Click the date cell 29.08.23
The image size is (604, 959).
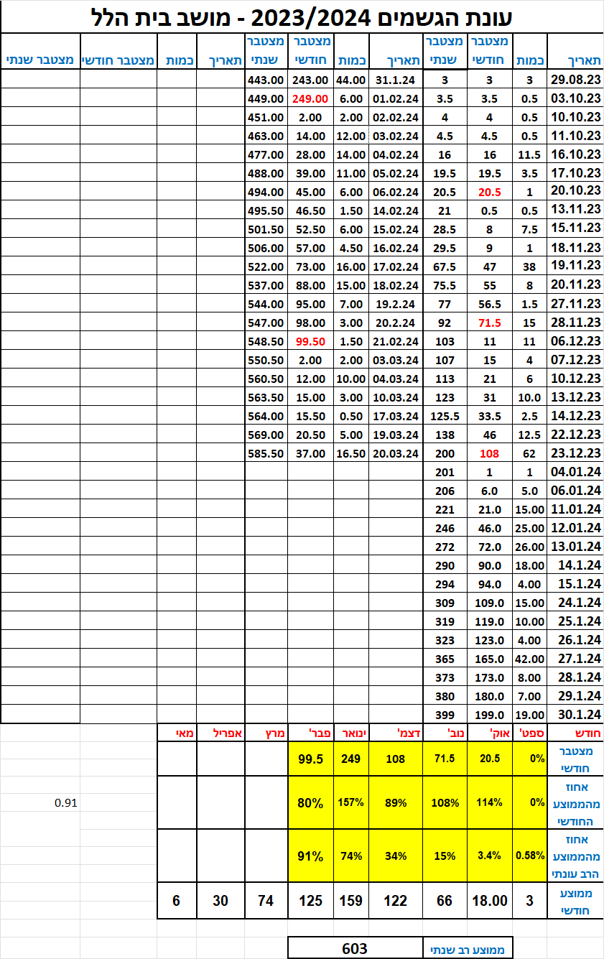click(x=575, y=79)
